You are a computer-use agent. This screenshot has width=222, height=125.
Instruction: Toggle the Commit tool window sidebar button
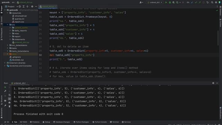(x=1, y=20)
